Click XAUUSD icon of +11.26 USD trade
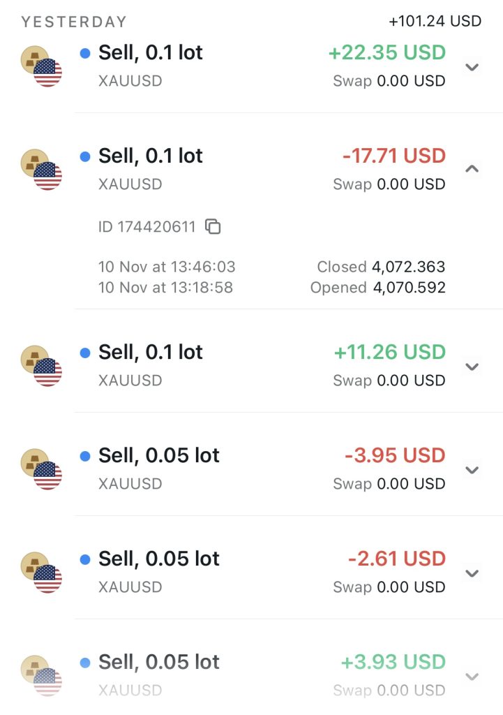The height and width of the screenshot is (715, 503). coord(41,366)
